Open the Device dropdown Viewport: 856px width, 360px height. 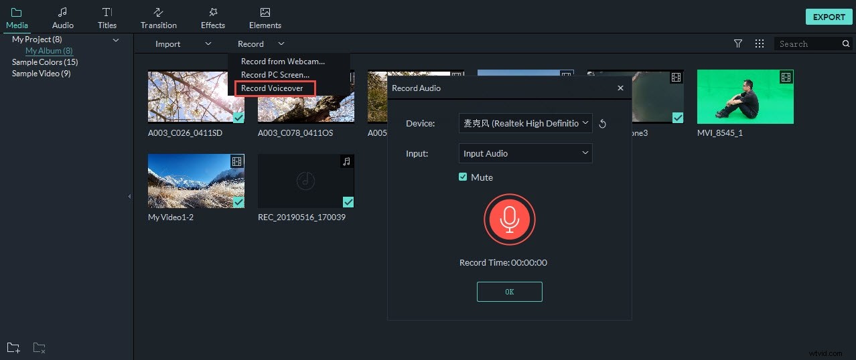pyautogui.click(x=525, y=123)
